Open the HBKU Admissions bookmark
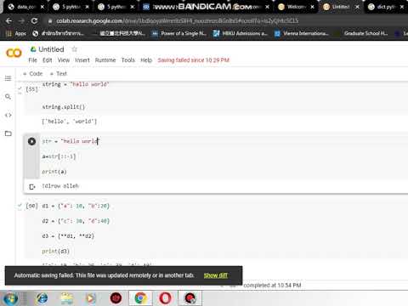The width and height of the screenshot is (408, 306). pyautogui.click(x=241, y=33)
